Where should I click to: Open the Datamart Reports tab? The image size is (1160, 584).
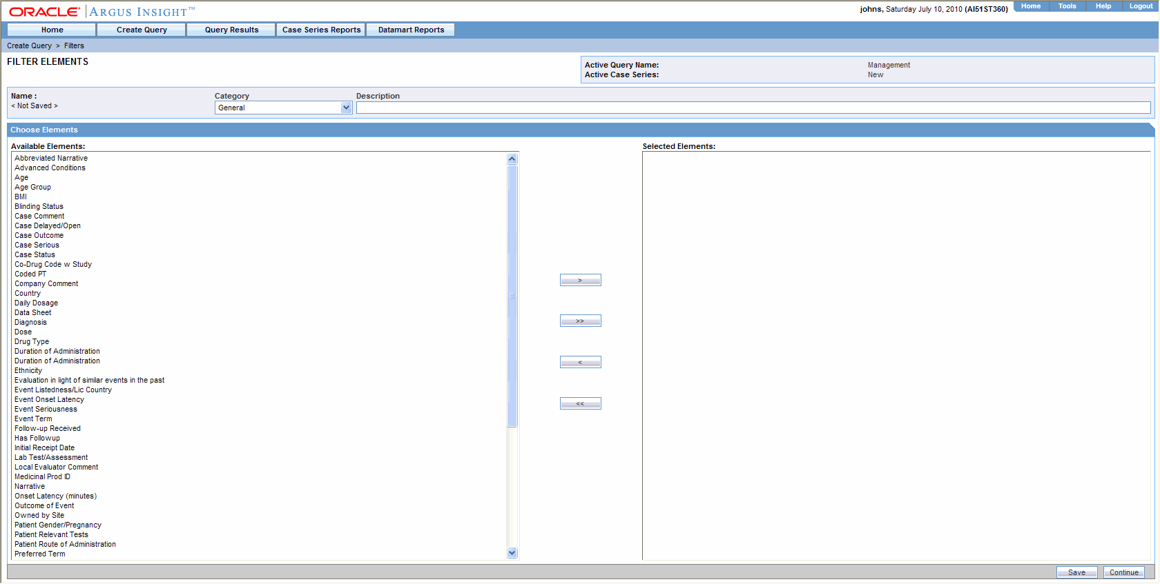tap(411, 30)
